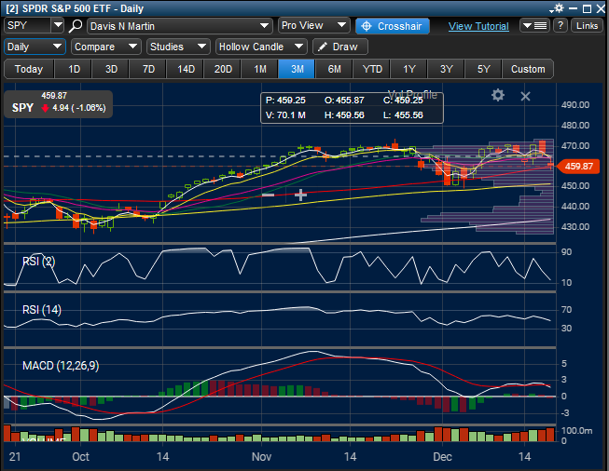Toggle the Crosshair mode
Image resolution: width=609 pixels, height=471 pixels.
pyautogui.click(x=393, y=26)
